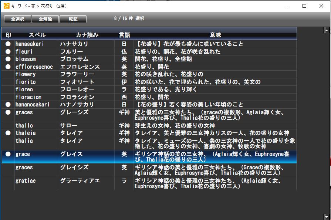This screenshot has height=220, width=331.
Task: Toggle the mark on highlighted grace row
Action: (x=8, y=154)
